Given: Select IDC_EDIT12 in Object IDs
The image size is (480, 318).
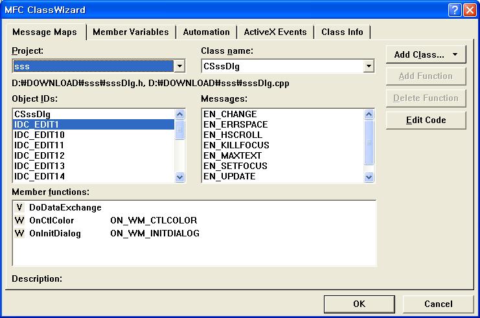Looking at the screenshot, I should tap(94, 156).
